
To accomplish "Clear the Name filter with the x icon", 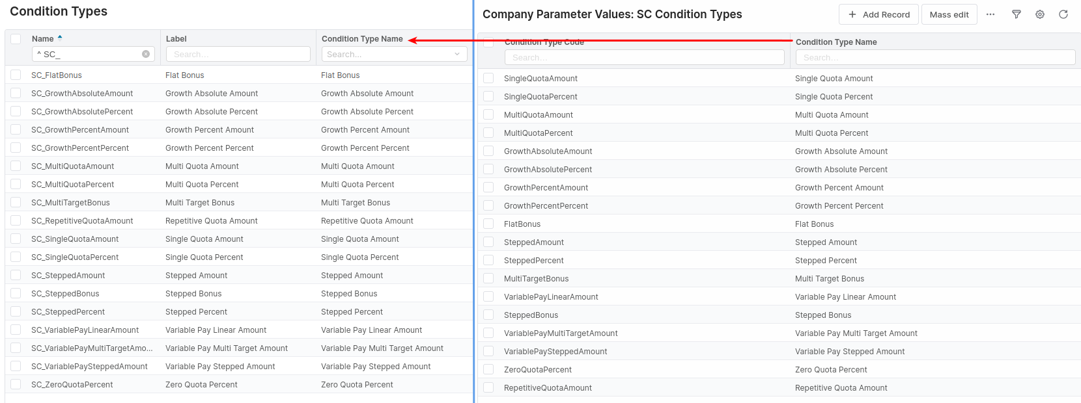I will [x=146, y=55].
